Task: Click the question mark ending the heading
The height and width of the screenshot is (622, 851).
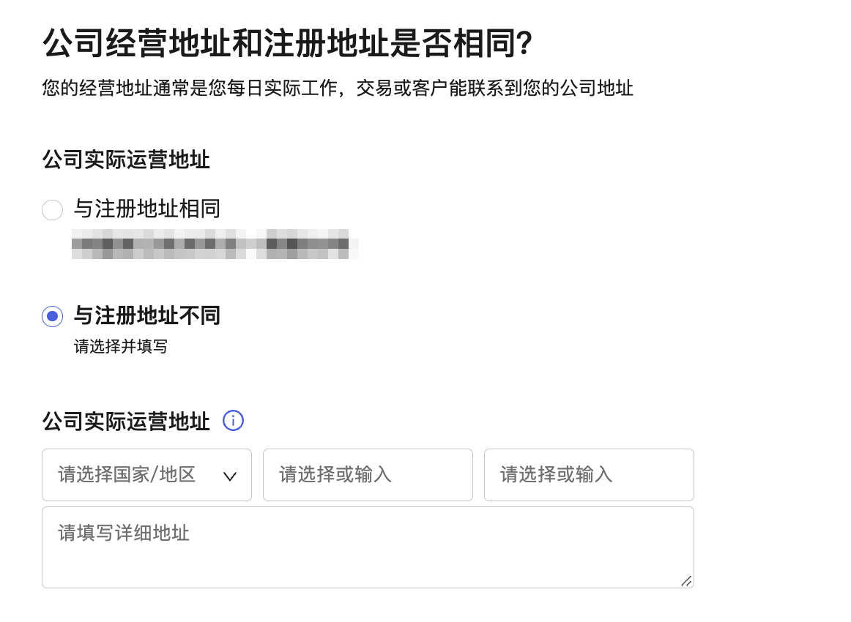Action: point(523,45)
